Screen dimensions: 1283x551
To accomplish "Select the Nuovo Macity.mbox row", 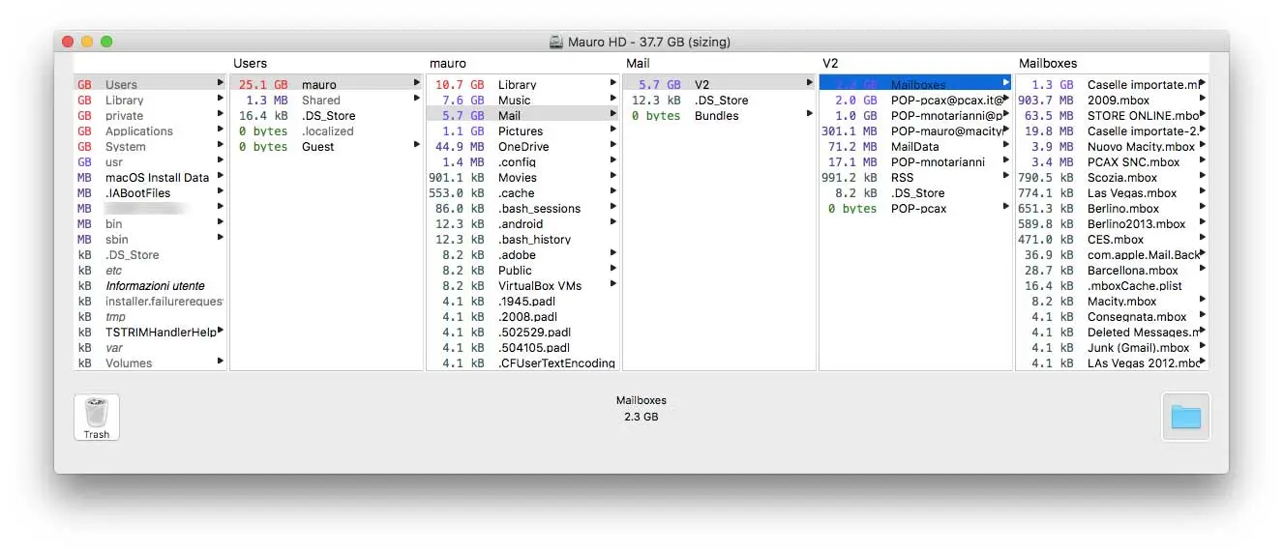I will point(1112,147).
